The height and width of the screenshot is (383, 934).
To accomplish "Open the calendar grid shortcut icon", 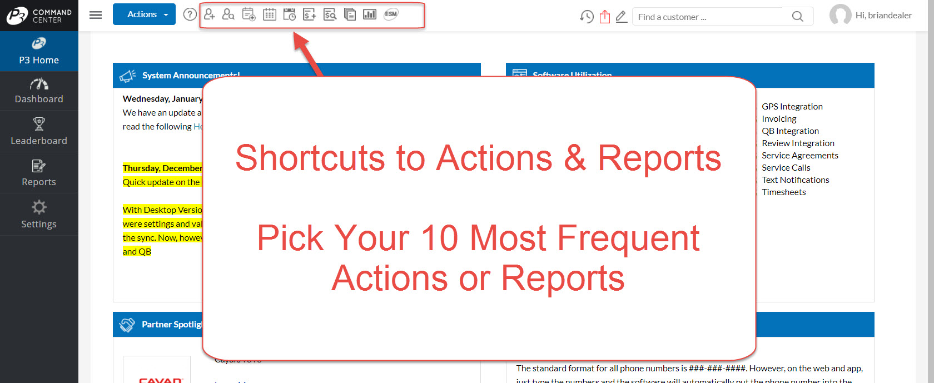I will pos(270,14).
